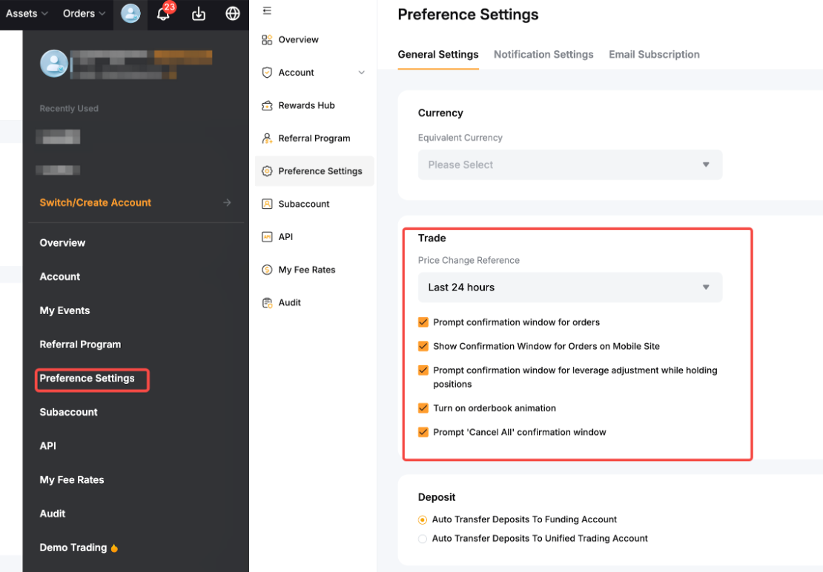Click the Rewards Hub sidebar icon
The height and width of the screenshot is (572, 823).
click(267, 105)
